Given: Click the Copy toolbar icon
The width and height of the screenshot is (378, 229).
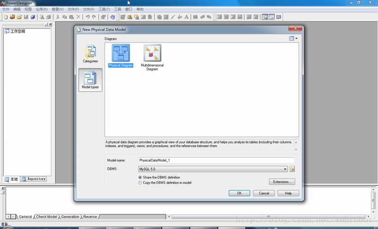Looking at the screenshot, I should (65, 17).
